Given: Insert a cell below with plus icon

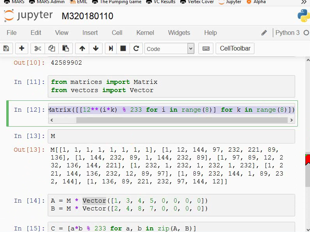Looking at the screenshot, I should [x=22, y=48].
